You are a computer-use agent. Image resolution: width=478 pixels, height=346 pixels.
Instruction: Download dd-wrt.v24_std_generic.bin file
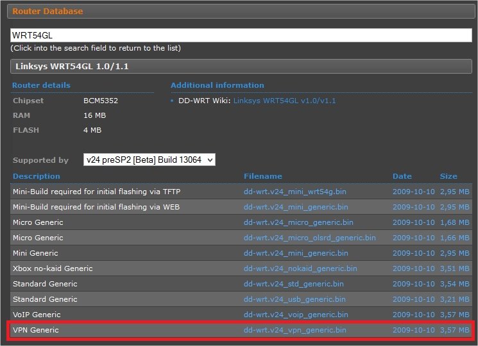[293, 284]
